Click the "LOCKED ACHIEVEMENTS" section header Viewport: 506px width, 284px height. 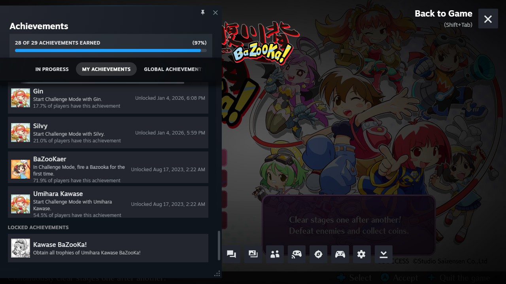pos(38,227)
